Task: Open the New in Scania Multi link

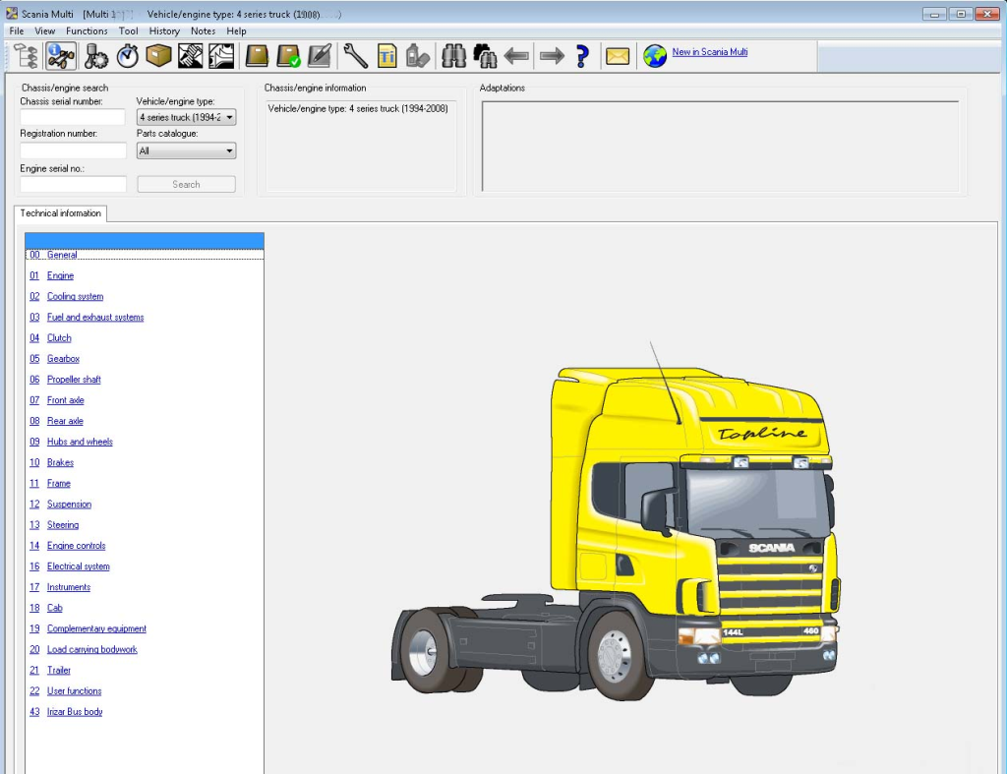Action: [709, 52]
